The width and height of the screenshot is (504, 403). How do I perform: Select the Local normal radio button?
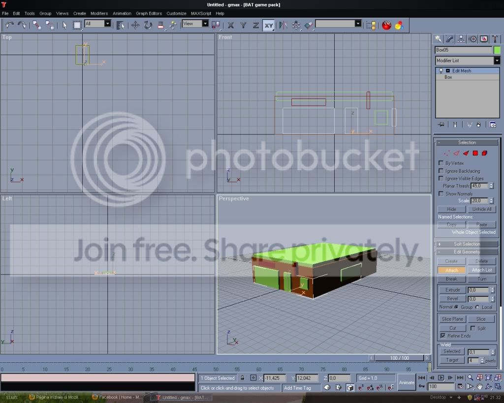(477, 307)
